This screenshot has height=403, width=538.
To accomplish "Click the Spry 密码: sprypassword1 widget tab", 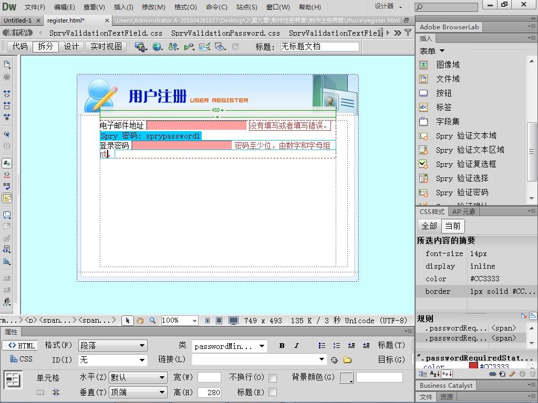I will coord(151,136).
